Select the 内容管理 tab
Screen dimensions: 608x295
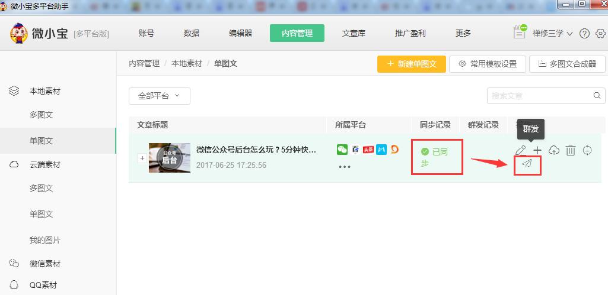coord(297,33)
